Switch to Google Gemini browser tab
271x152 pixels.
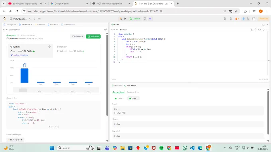[x=69, y=4]
